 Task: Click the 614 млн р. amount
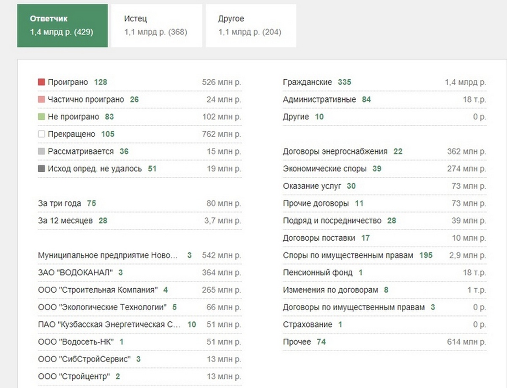(x=466, y=342)
